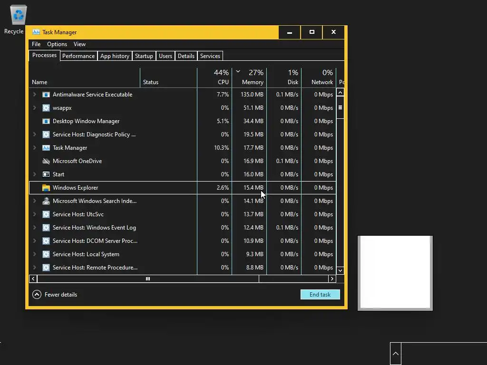
Task: Expand Service Host: Remote Procedure row
Action: pyautogui.click(x=34, y=268)
